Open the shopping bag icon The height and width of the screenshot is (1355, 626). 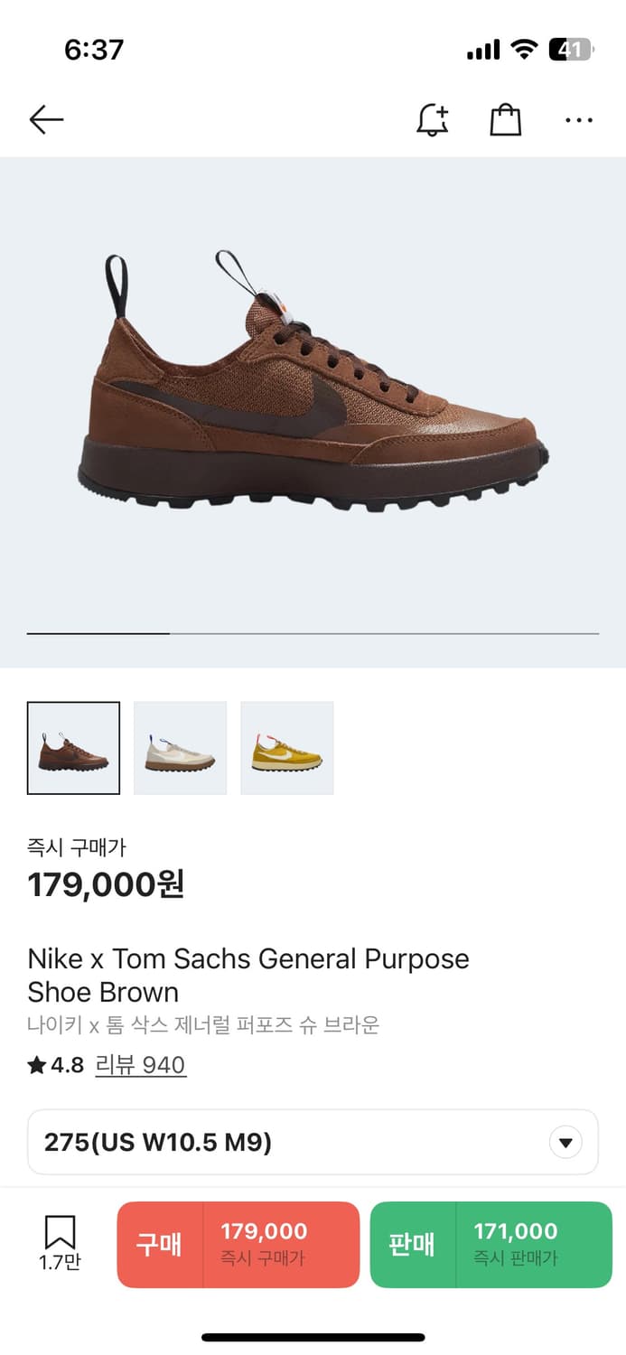(x=505, y=119)
